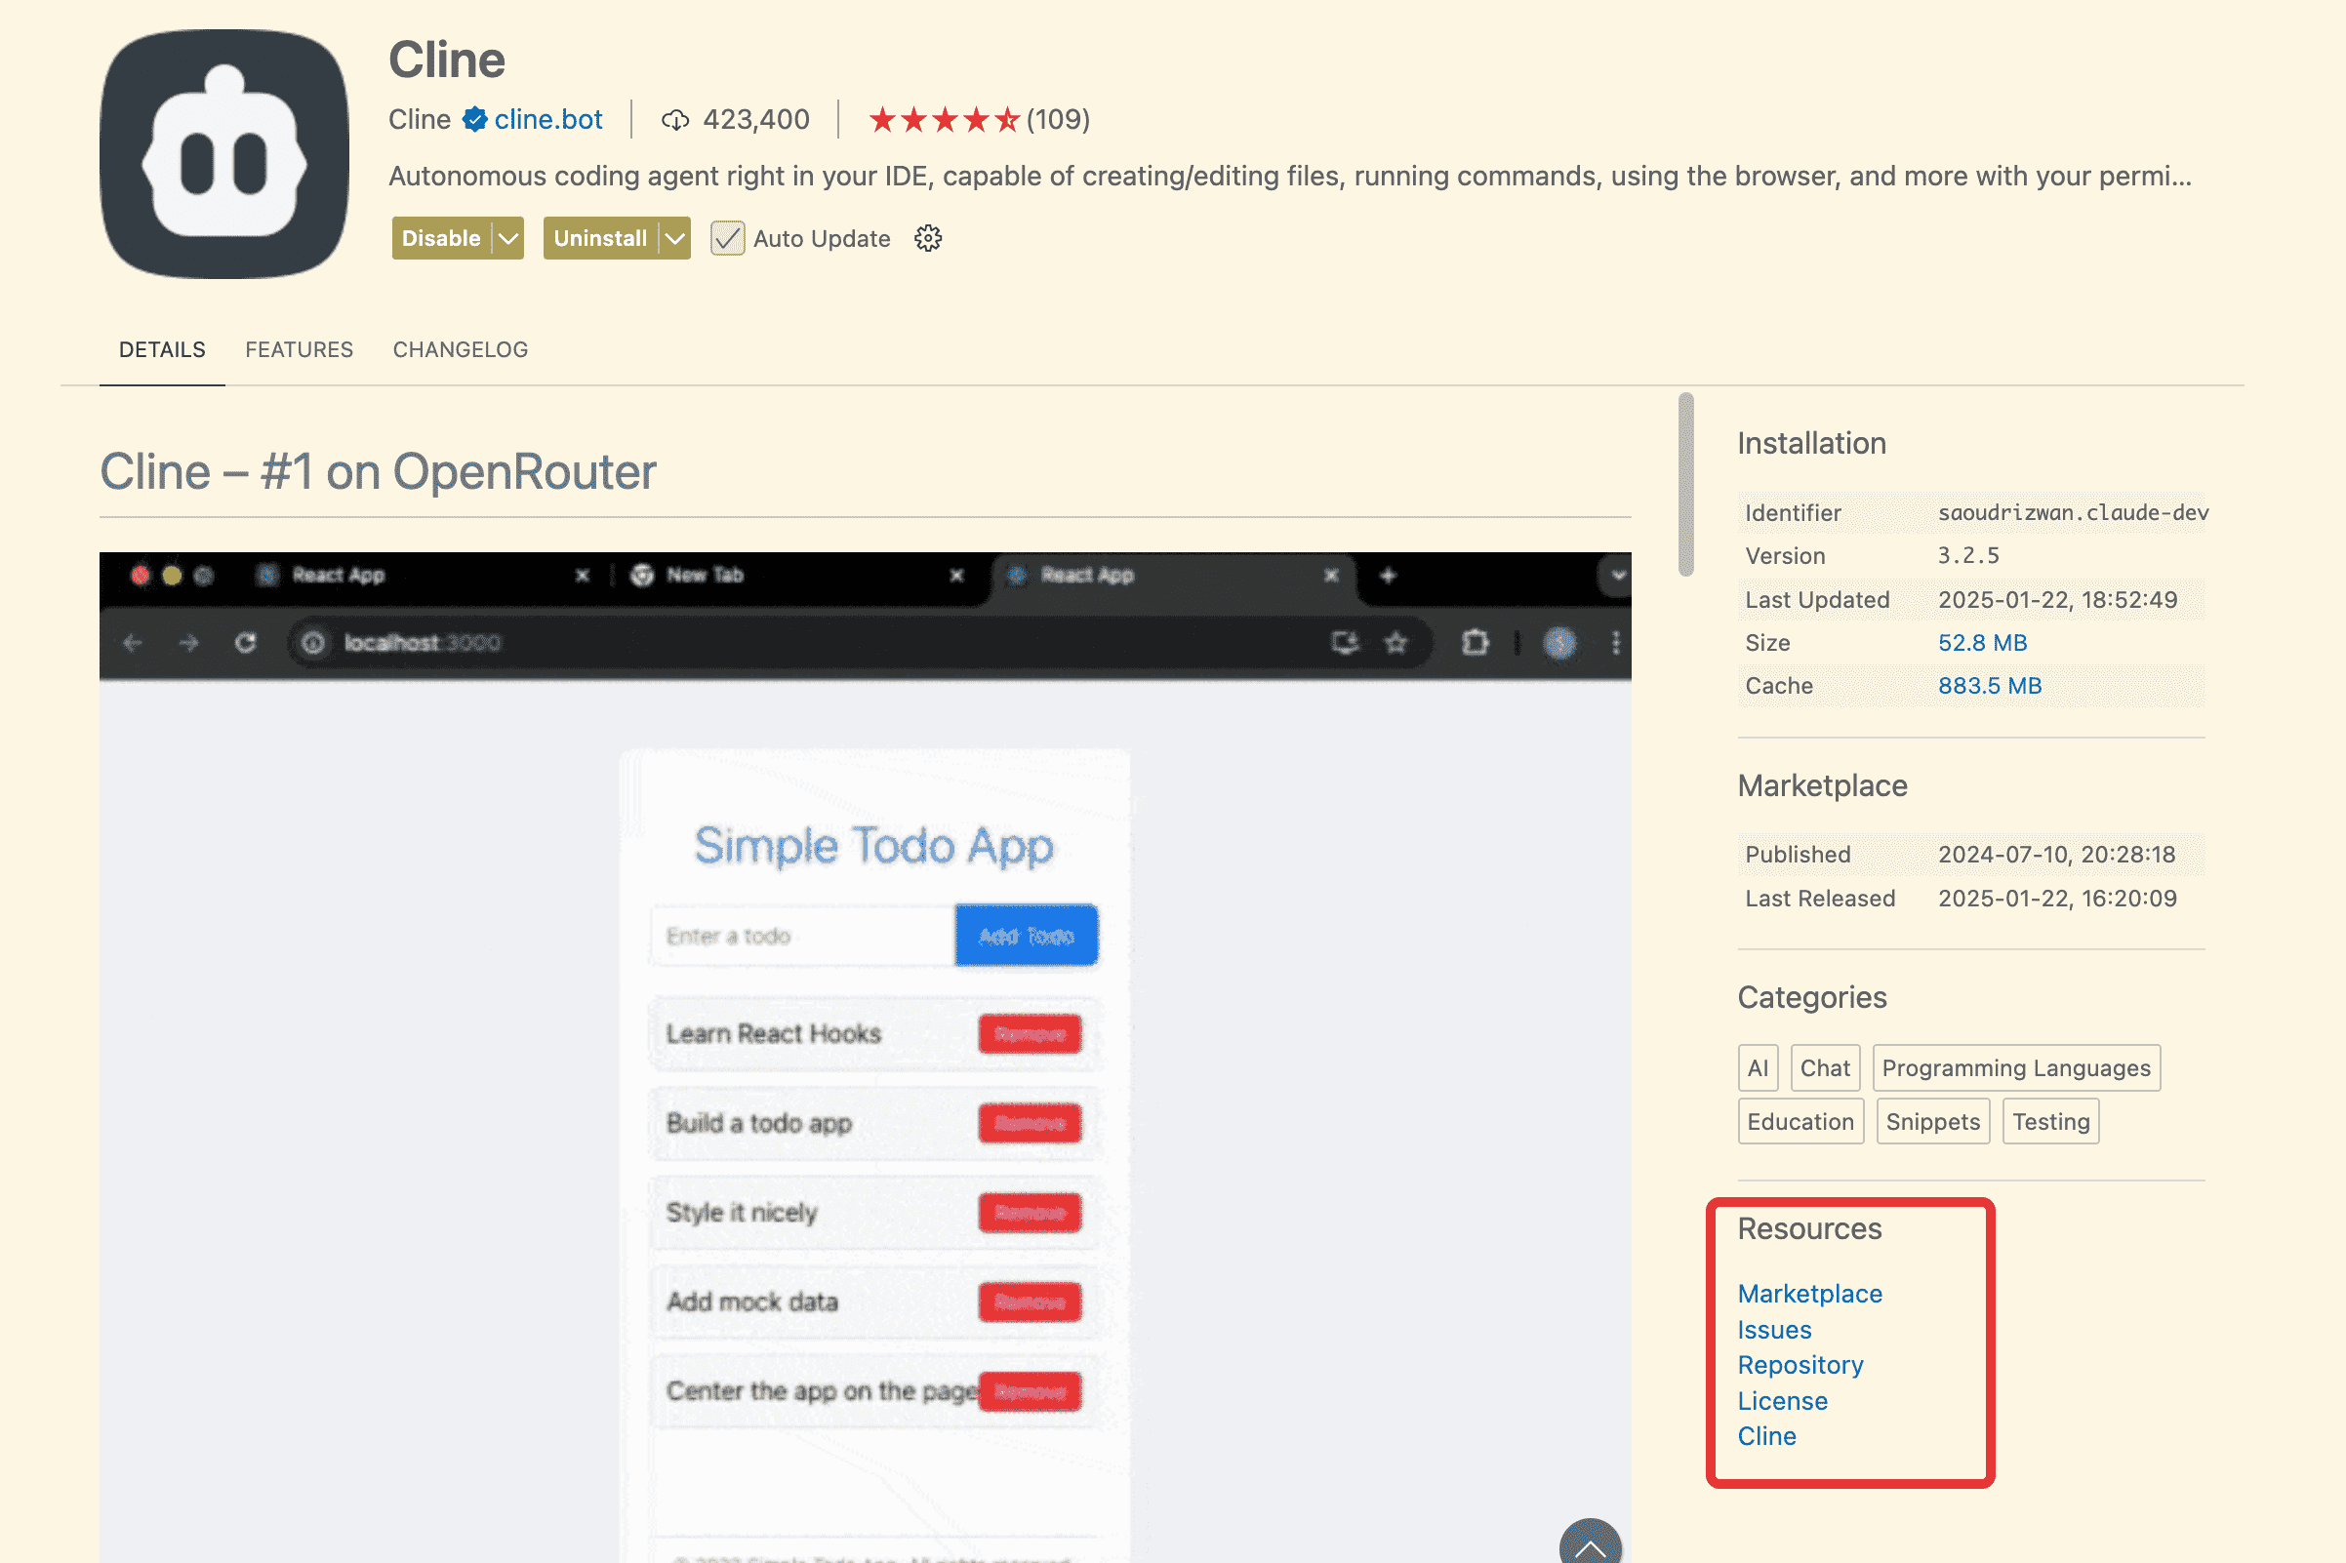2346x1563 pixels.
Task: Click the 423,400 install count
Action: (x=755, y=120)
